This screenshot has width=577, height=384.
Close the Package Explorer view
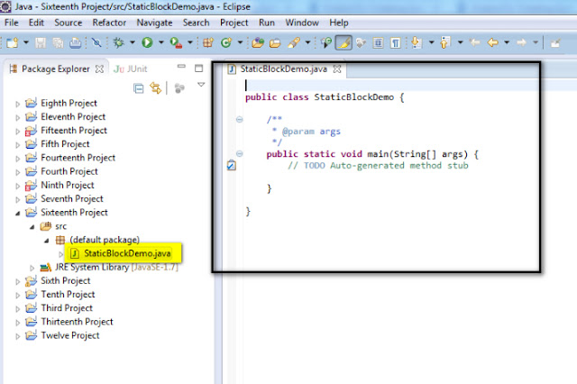point(99,69)
